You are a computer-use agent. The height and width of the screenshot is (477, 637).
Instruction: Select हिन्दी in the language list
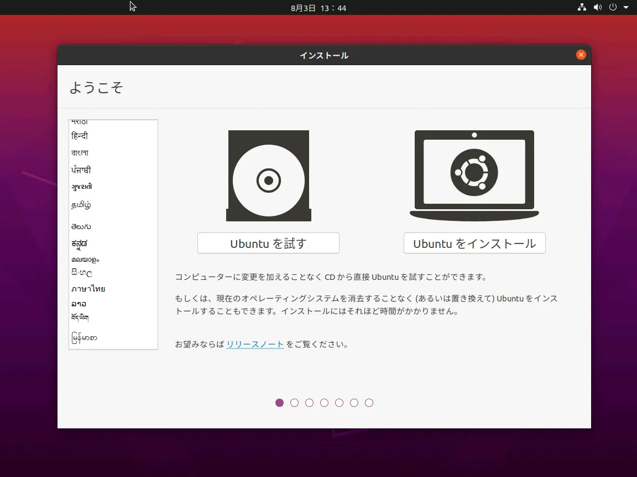pyautogui.click(x=81, y=135)
